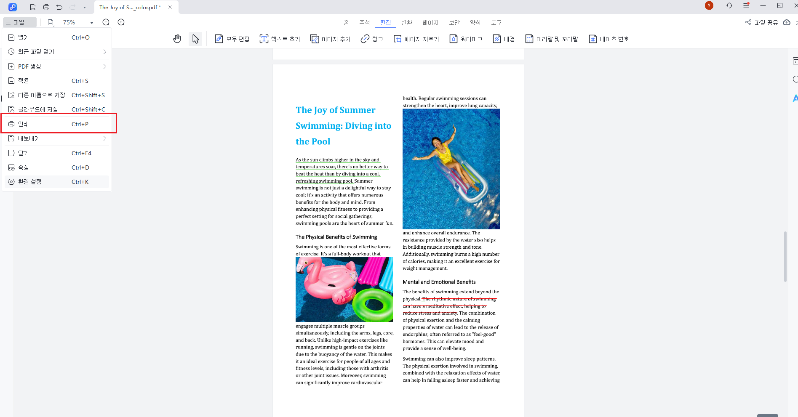Activate the selection cursor tool
The height and width of the screenshot is (417, 798).
[x=195, y=38]
